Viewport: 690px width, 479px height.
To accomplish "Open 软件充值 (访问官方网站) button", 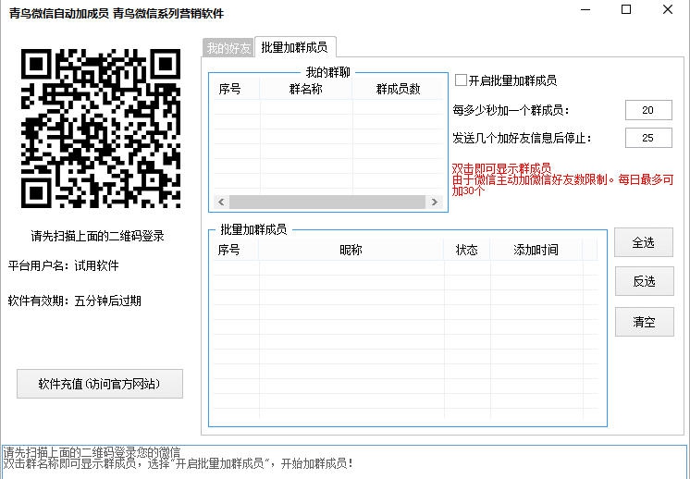I will [100, 384].
